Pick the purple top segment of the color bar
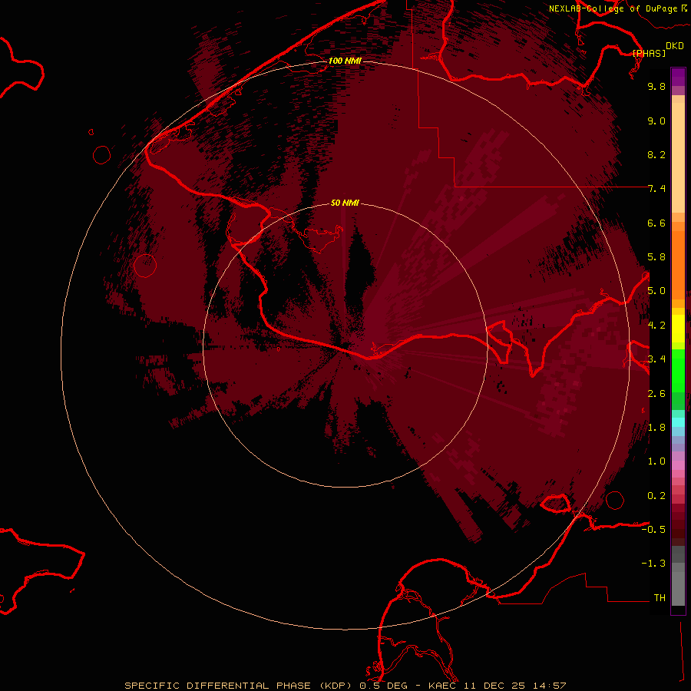Screen dimensions: 691x691 (x=678, y=77)
